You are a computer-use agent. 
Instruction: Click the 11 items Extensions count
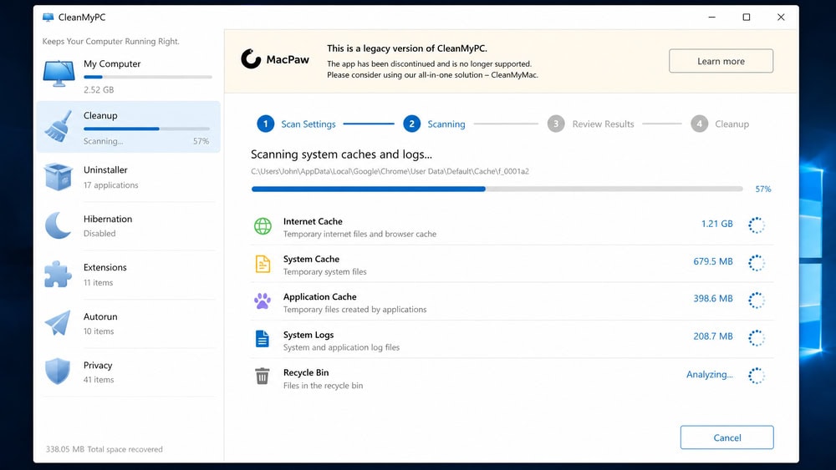click(x=98, y=283)
